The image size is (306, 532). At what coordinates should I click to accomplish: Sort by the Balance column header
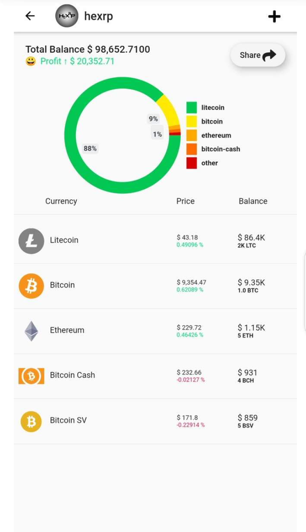pos(253,201)
